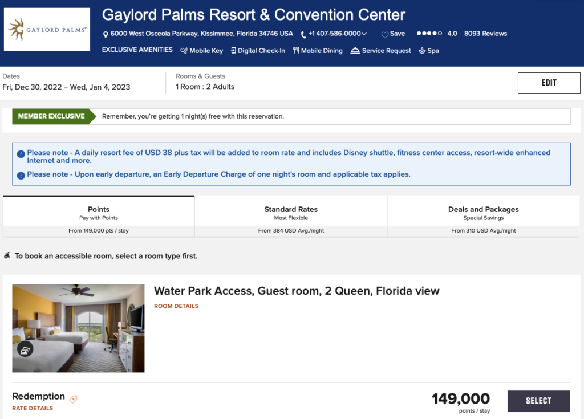Open ROOM DETAILS for the 2 Queen room
Image resolution: width=584 pixels, height=419 pixels.
pos(175,306)
